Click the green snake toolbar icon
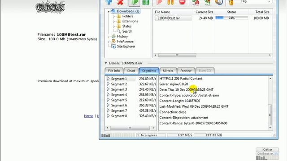 (207, 2)
